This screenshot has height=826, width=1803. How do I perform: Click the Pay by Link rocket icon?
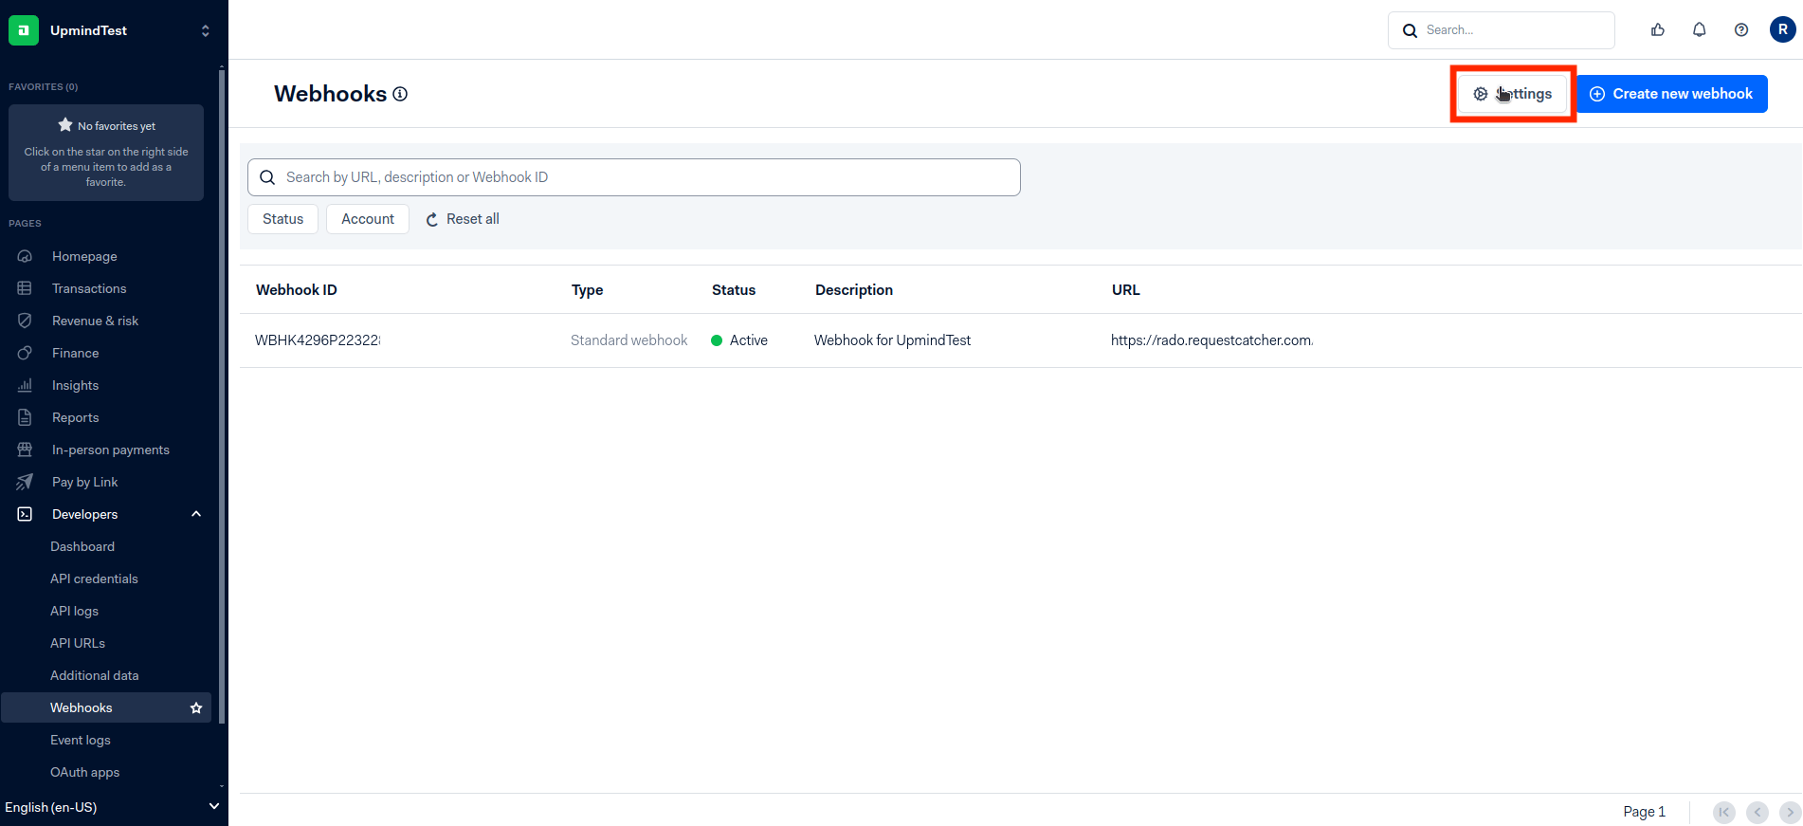(x=25, y=482)
